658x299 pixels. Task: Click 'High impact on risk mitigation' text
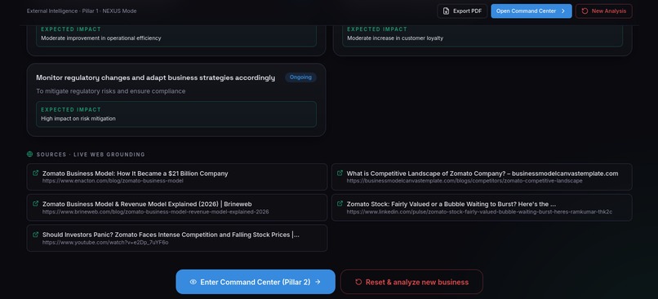[x=78, y=118]
